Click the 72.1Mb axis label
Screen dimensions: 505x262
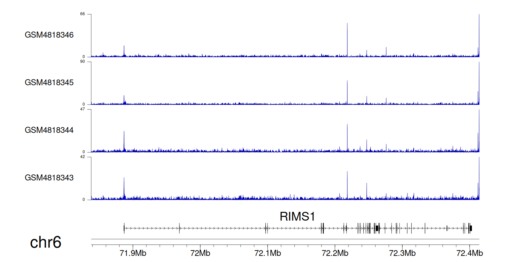[x=268, y=253]
